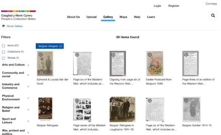Star the Belgian Refugees in Laugharne photo

tap(113, 100)
